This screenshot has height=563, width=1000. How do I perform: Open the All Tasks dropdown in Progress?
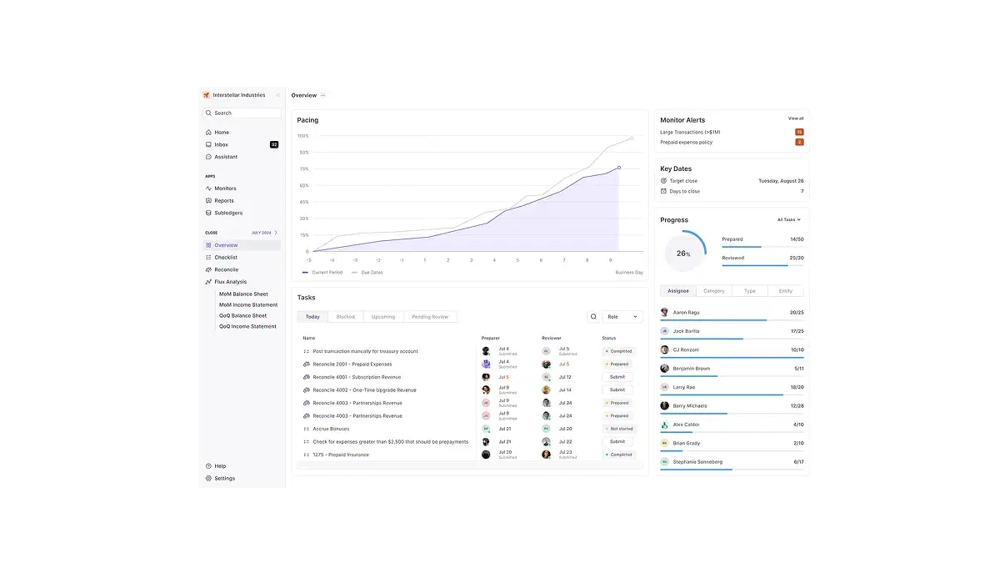pos(789,220)
